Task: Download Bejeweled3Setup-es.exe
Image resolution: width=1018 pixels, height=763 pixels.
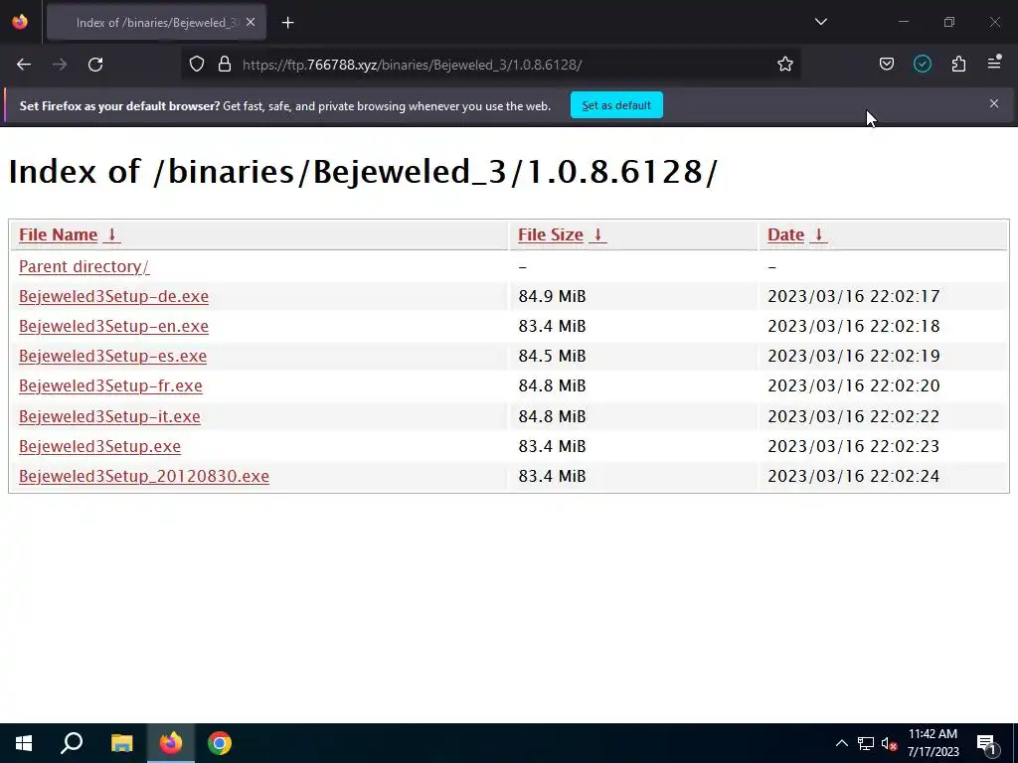Action: [112, 357]
